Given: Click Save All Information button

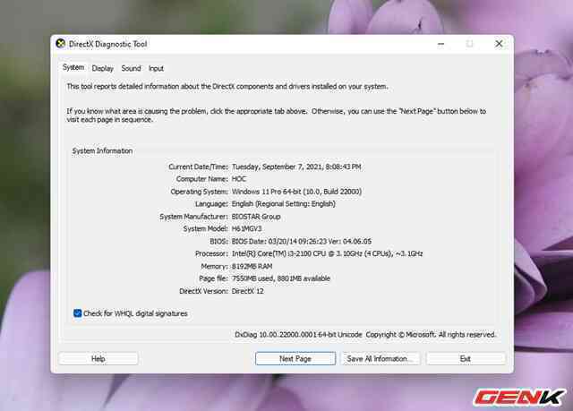Looking at the screenshot, I should (380, 359).
